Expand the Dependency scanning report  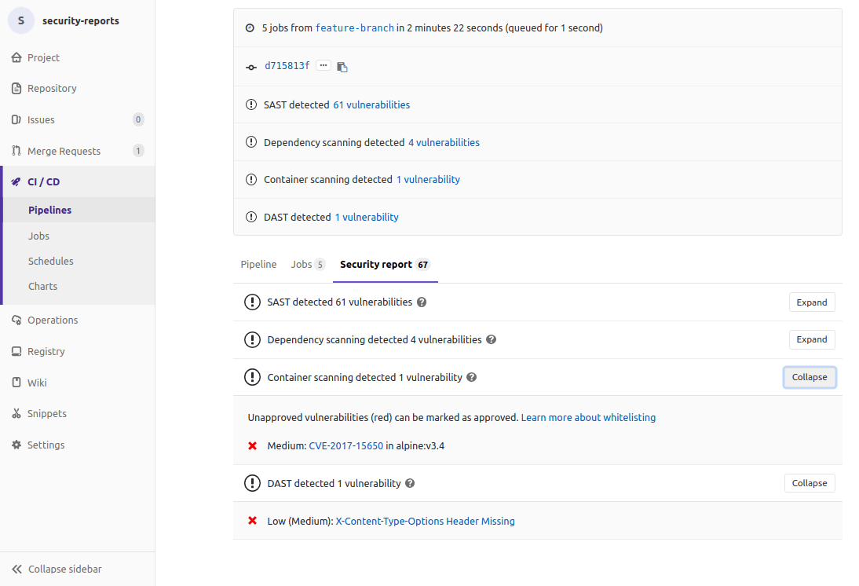click(x=812, y=339)
